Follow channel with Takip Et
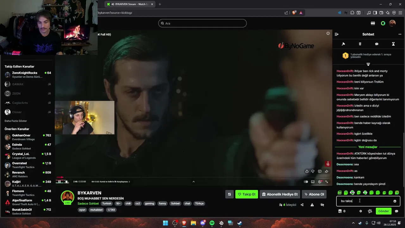Viewport: 405px width, 228px height. pyautogui.click(x=246, y=194)
